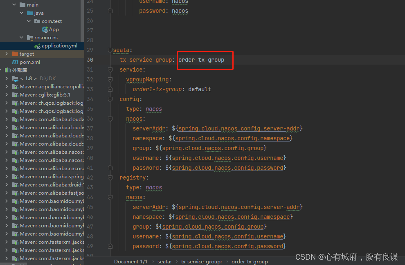Select the 外部库 tree node
Image resolution: width=405 pixels, height=265 pixels.
point(20,70)
